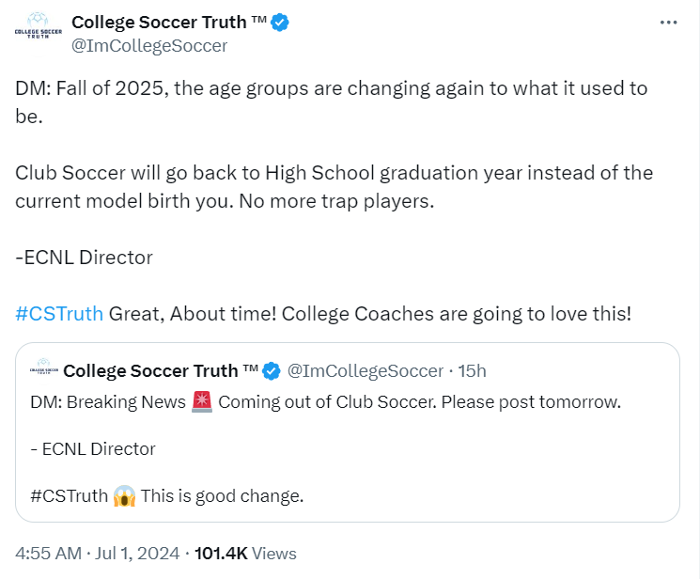The height and width of the screenshot is (579, 700).
Task: Click the "Fall of 2025" opening sentence
Action: tap(331, 89)
